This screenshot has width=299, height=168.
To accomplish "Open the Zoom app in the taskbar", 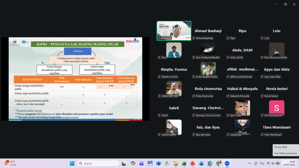I will coord(227,163).
